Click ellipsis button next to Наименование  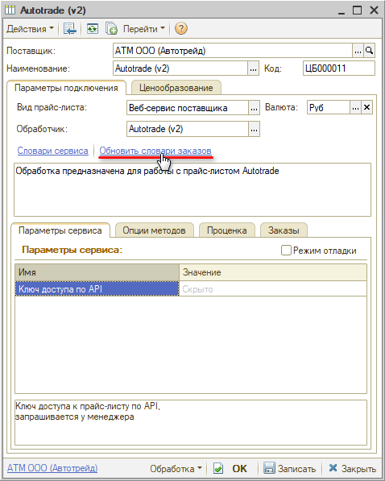[x=253, y=68]
